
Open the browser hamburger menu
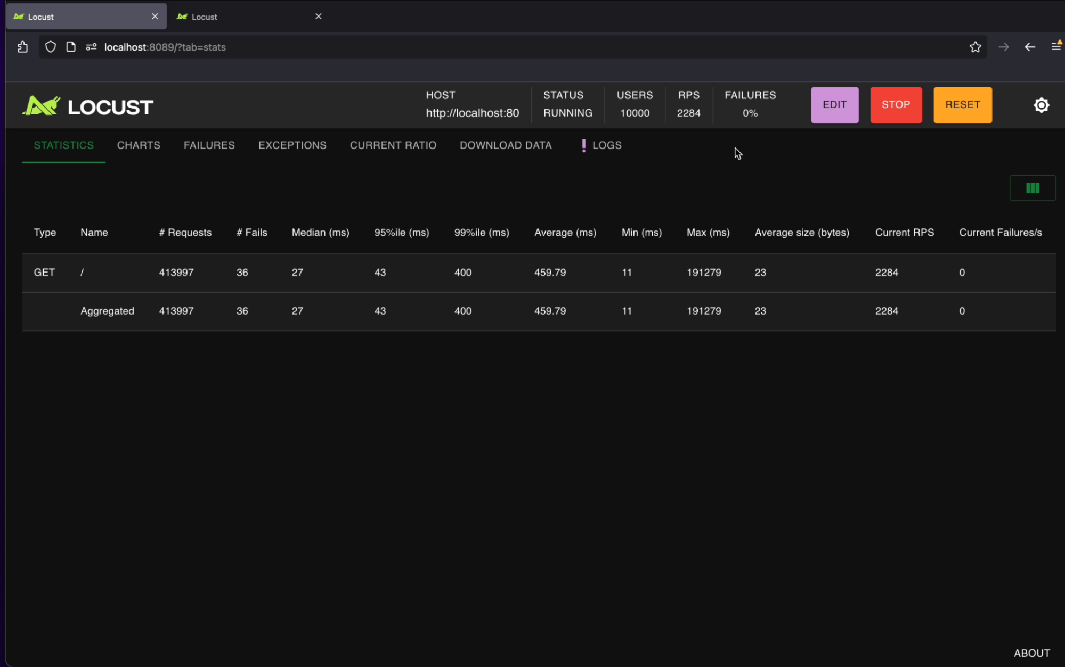[x=1056, y=47]
